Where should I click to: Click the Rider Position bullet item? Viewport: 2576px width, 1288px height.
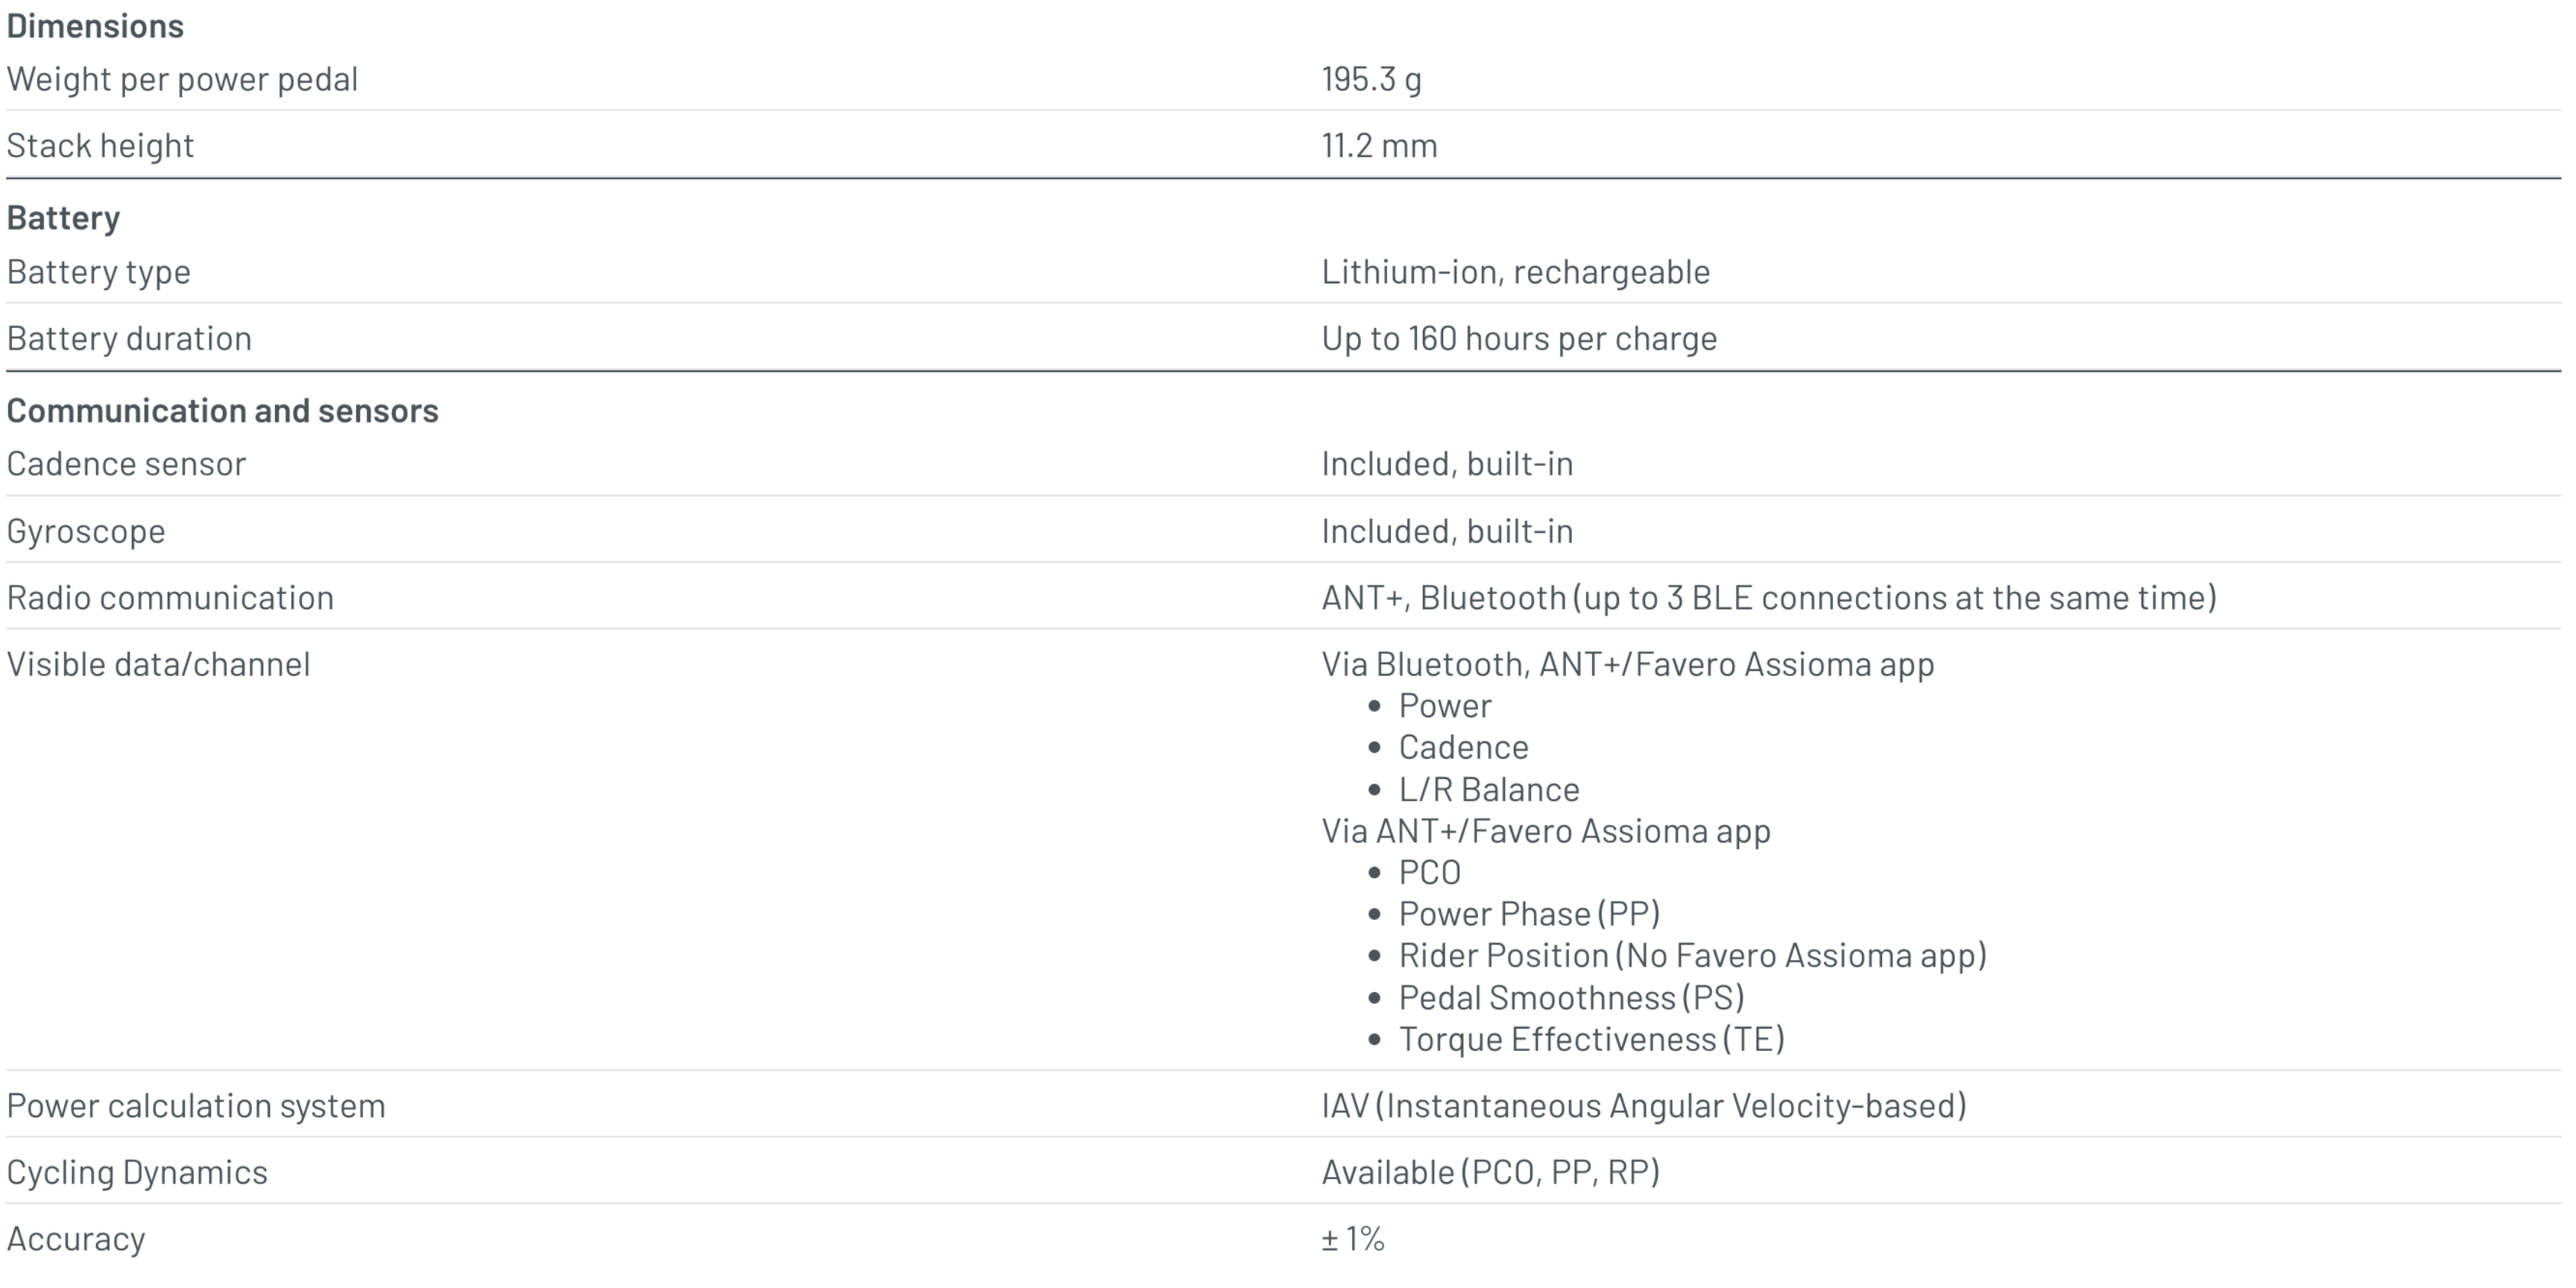tap(1691, 956)
